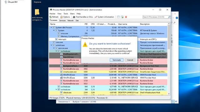Image resolution: width=200 pixels, height=112 pixels.
Task: Click the Refresh toolbar button
Action: [54, 17]
